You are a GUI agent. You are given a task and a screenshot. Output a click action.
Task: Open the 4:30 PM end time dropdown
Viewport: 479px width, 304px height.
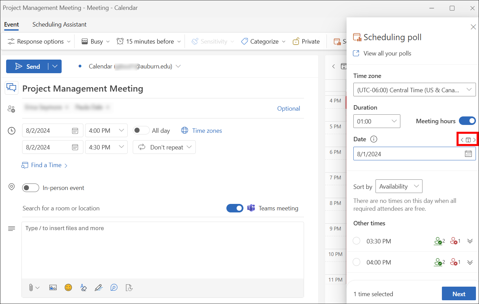106,147
